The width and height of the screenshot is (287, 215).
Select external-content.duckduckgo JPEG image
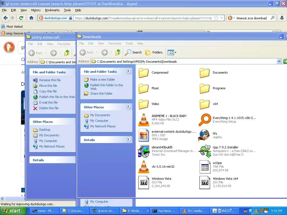[x=167, y=135]
